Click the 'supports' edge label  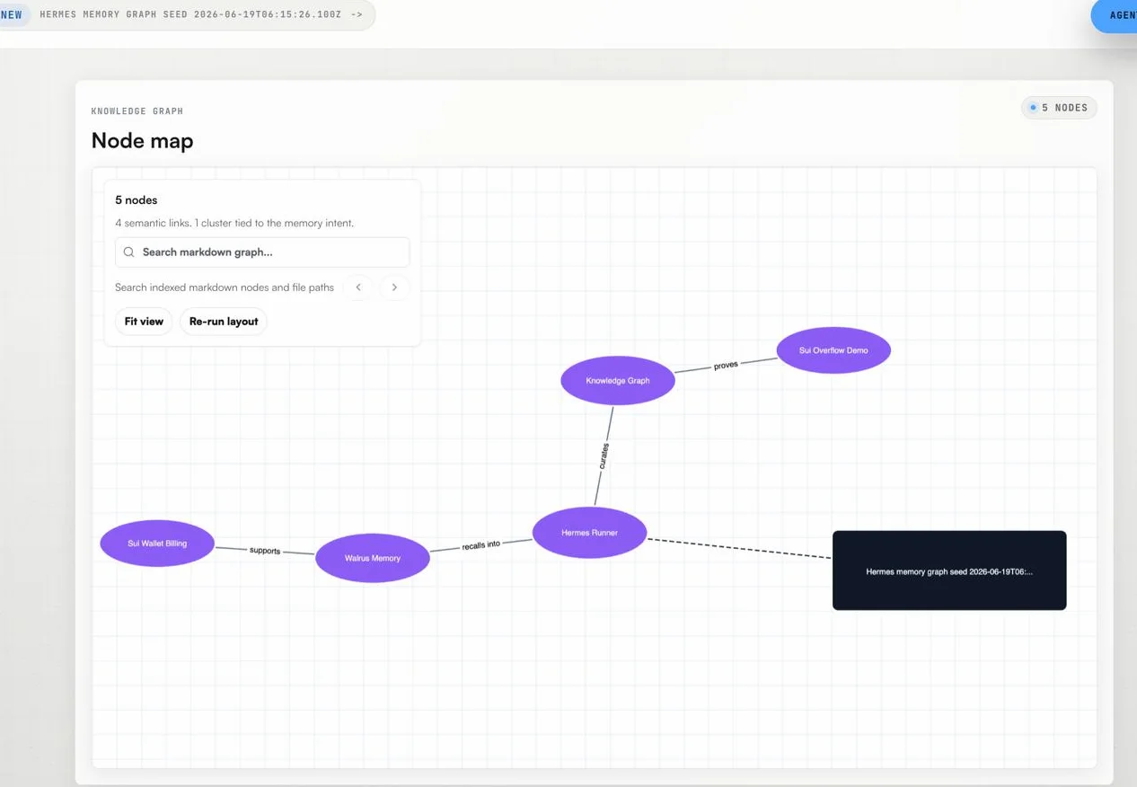(265, 551)
